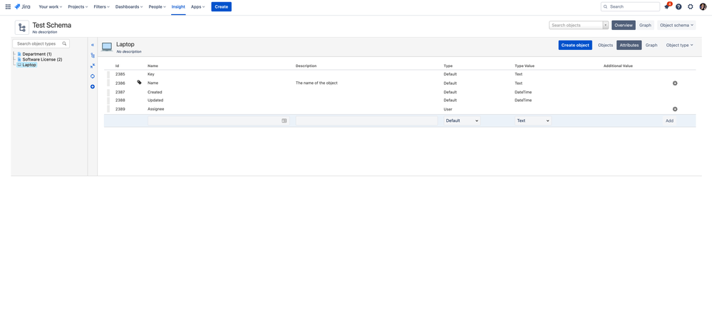Screen dimensions: 712x320
Task: Switch to Laptop Attributes tab
Action: pos(629,45)
